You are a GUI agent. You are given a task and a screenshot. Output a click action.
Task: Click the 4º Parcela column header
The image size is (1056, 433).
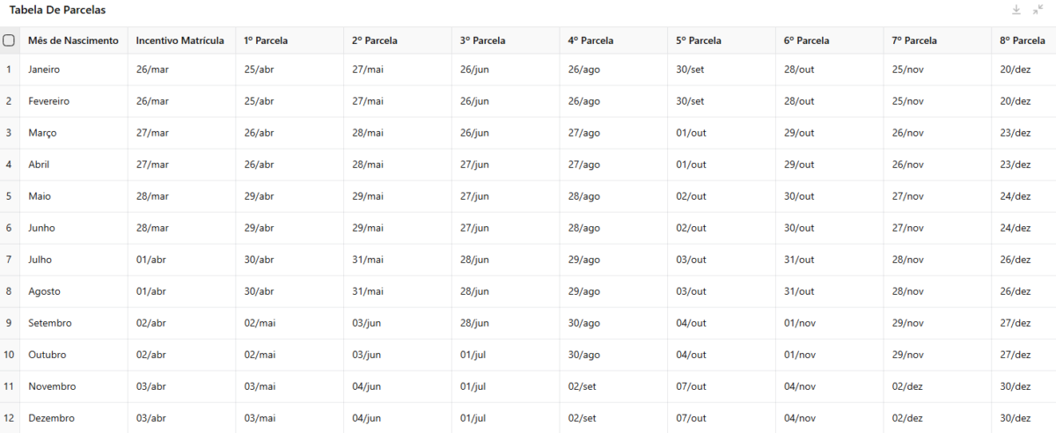pyautogui.click(x=613, y=40)
